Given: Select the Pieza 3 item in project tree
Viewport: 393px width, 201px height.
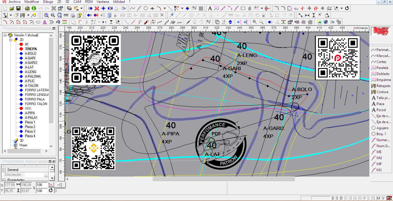Looking at the screenshot, I should click(30, 131).
